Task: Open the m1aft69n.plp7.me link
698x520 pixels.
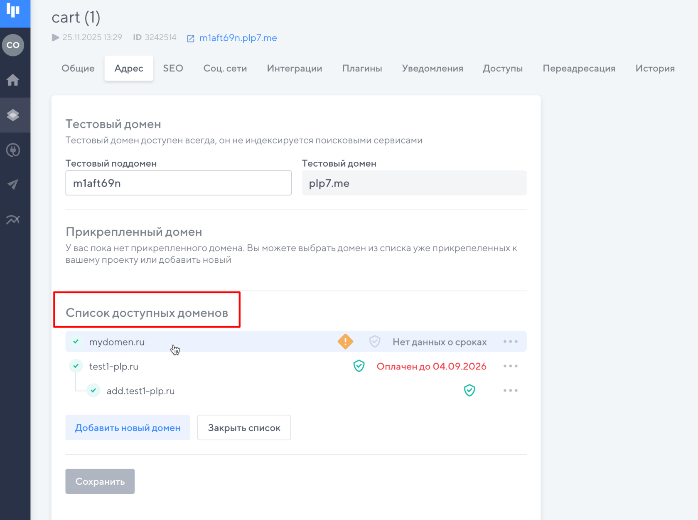Action: point(238,38)
